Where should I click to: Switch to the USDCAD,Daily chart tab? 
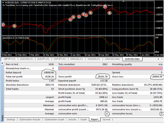coord(112,59)
